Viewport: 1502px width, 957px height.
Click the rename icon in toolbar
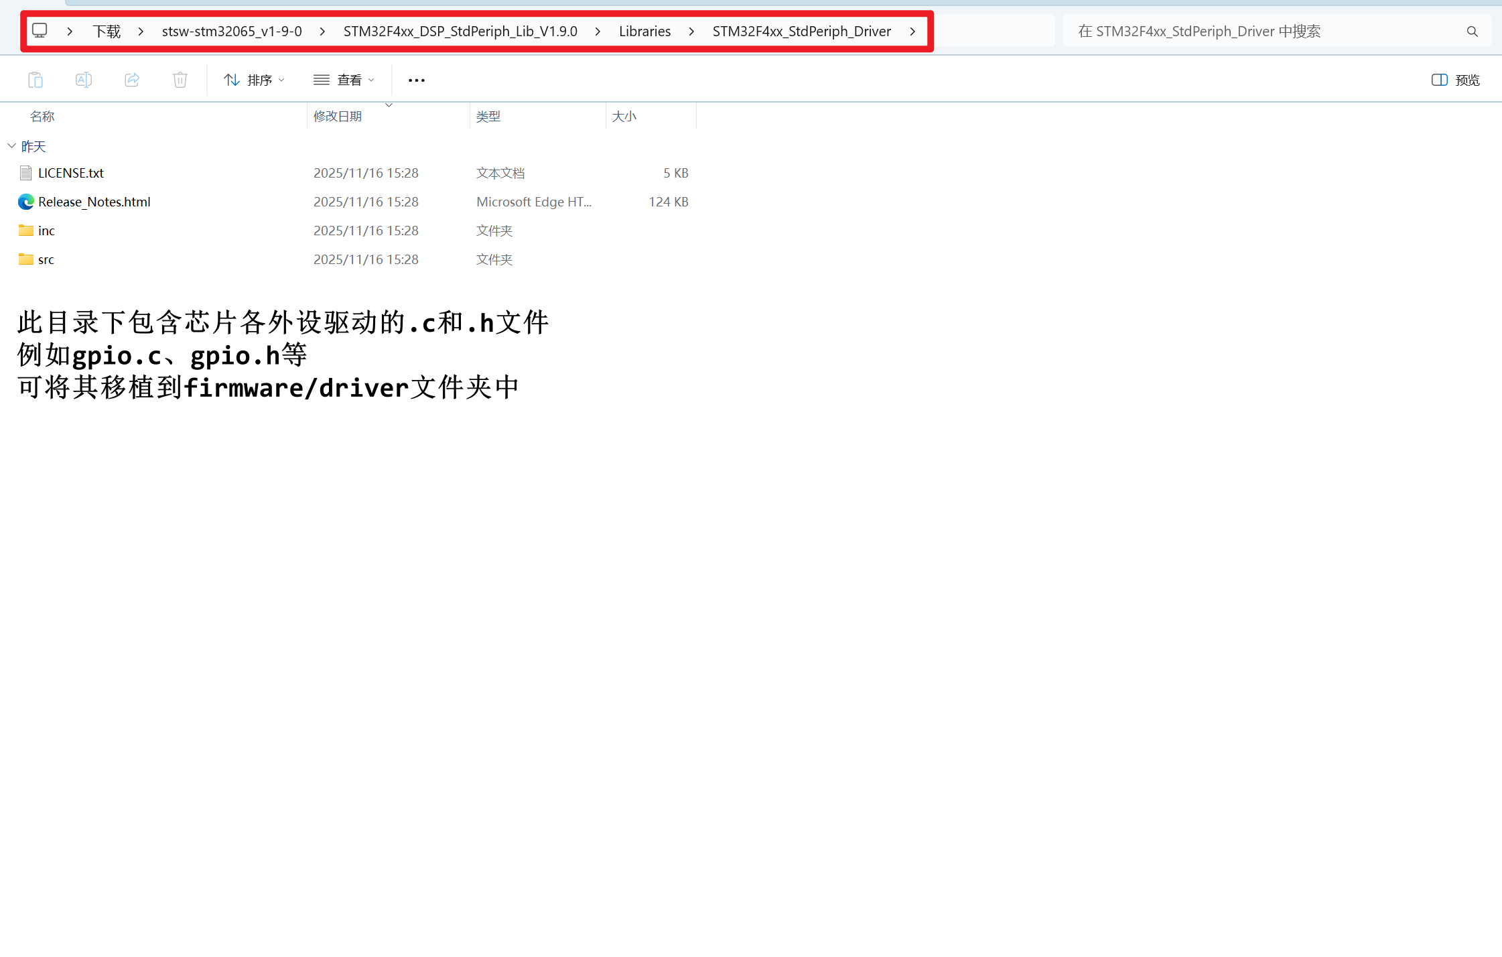[84, 80]
